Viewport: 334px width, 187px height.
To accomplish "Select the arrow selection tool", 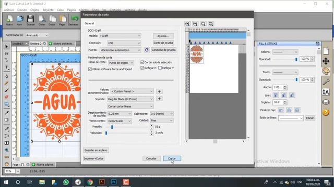I will pyautogui.click(x=7, y=47).
